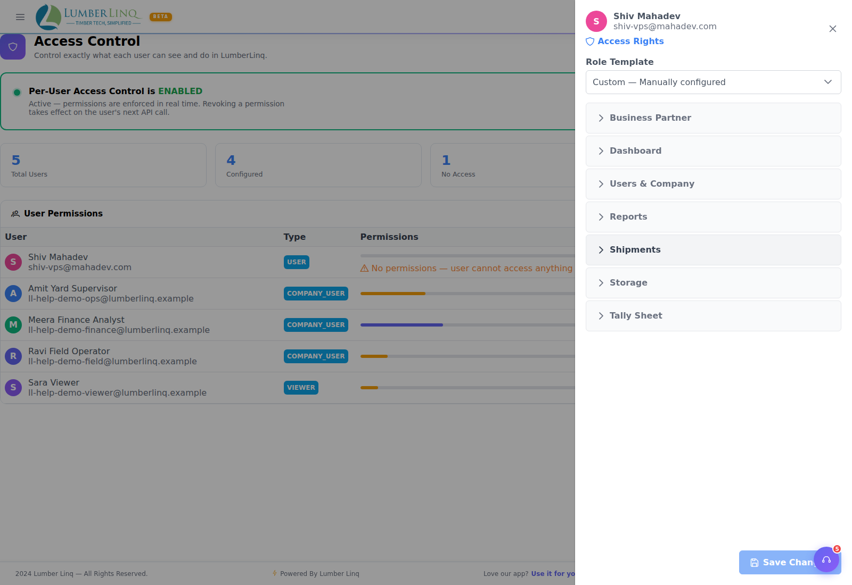Viewport: 852px width, 585px height.
Task: Select Shiv Mahadev name in table
Action: (x=58, y=257)
